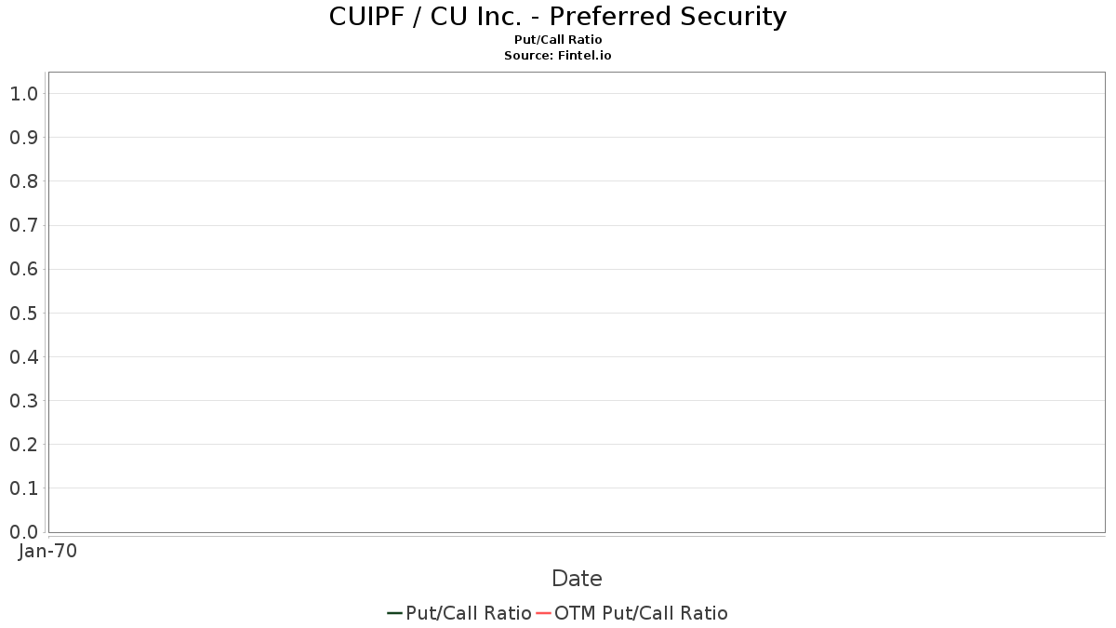This screenshot has width=1116, height=628.
Task: Click the chart title CUIPF / CU Inc.
Action: point(557,17)
